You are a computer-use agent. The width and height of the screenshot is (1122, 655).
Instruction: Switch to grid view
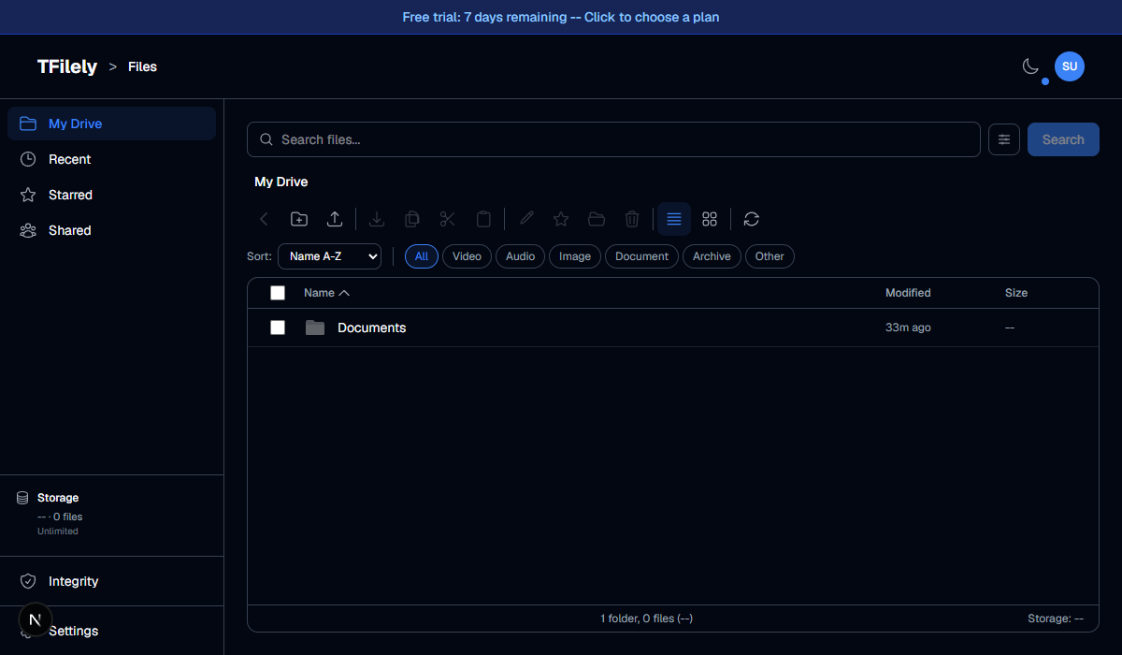point(710,219)
